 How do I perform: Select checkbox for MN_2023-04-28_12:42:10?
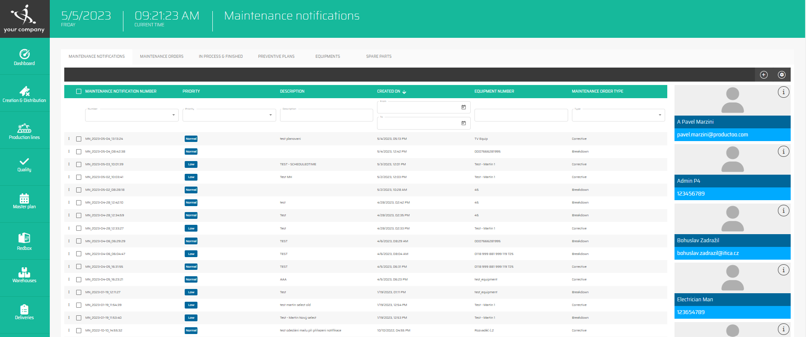(x=79, y=203)
